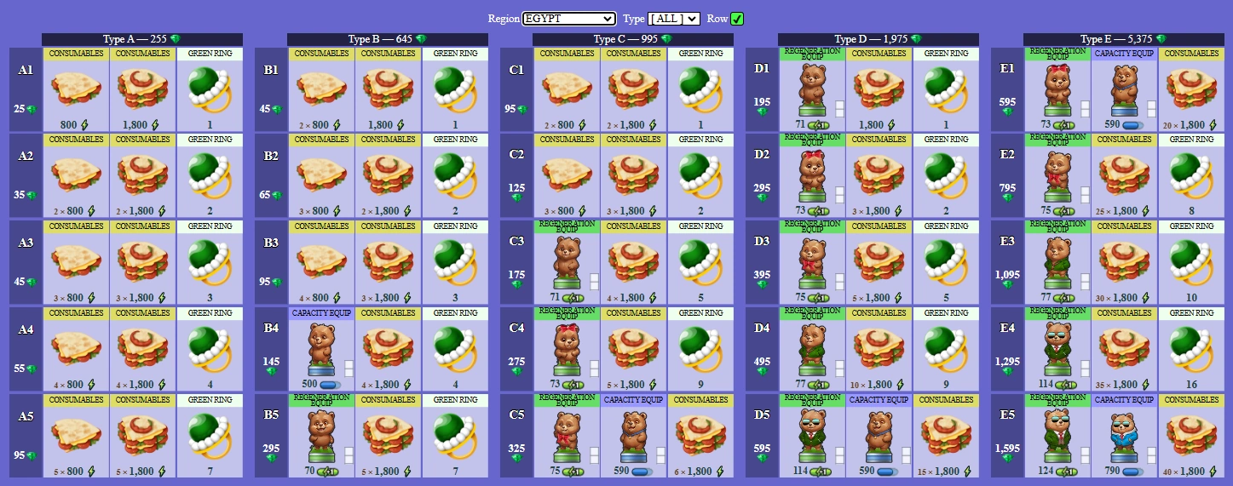
Task: Click the Type C — 995 header
Action: pyautogui.click(x=633, y=39)
